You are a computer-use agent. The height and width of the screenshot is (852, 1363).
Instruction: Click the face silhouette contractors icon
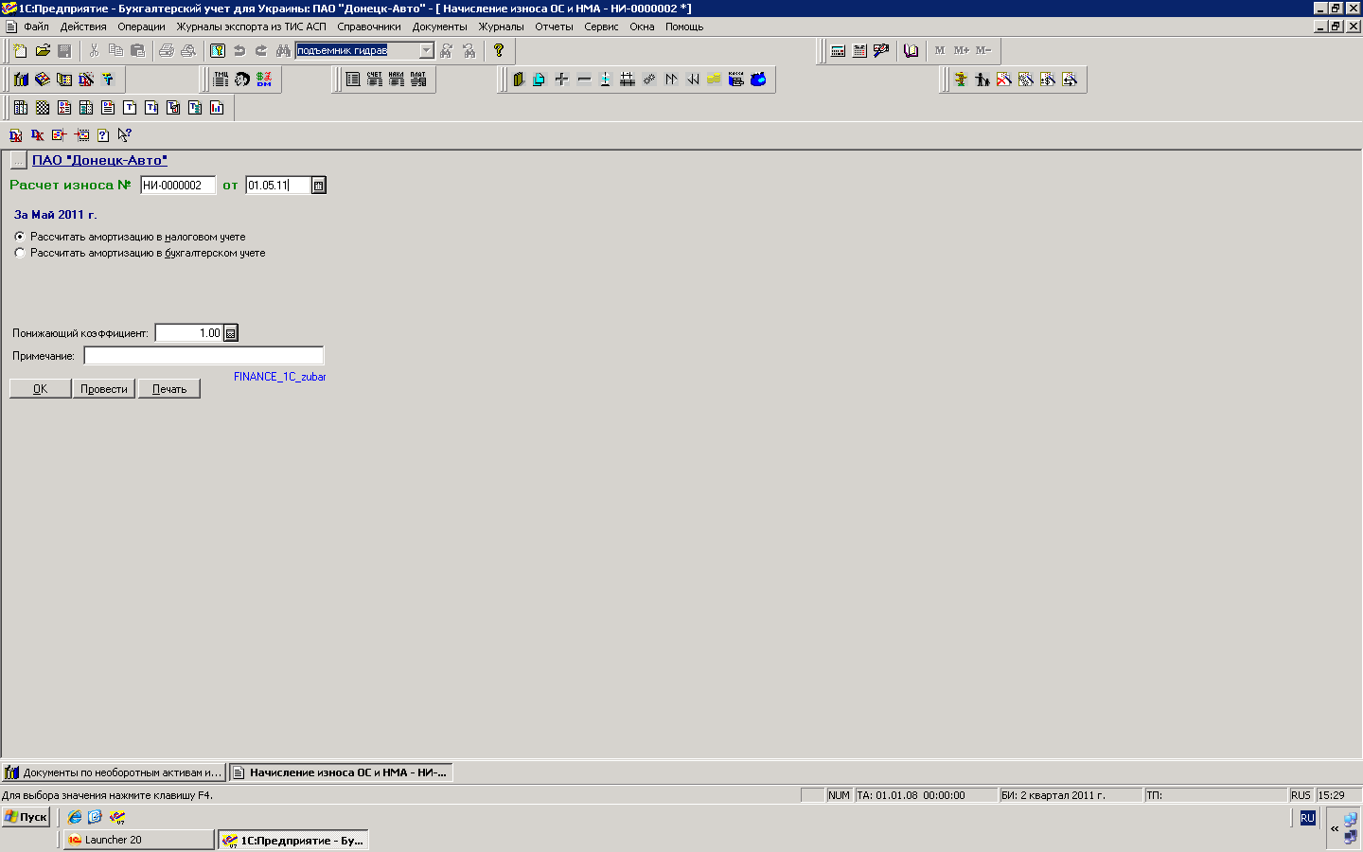click(x=242, y=79)
